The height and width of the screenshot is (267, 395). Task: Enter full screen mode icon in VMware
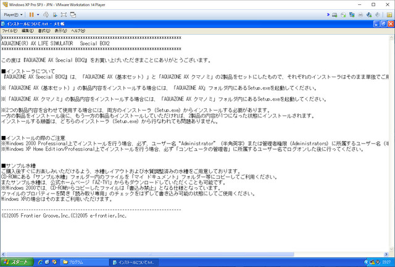pos(64,15)
